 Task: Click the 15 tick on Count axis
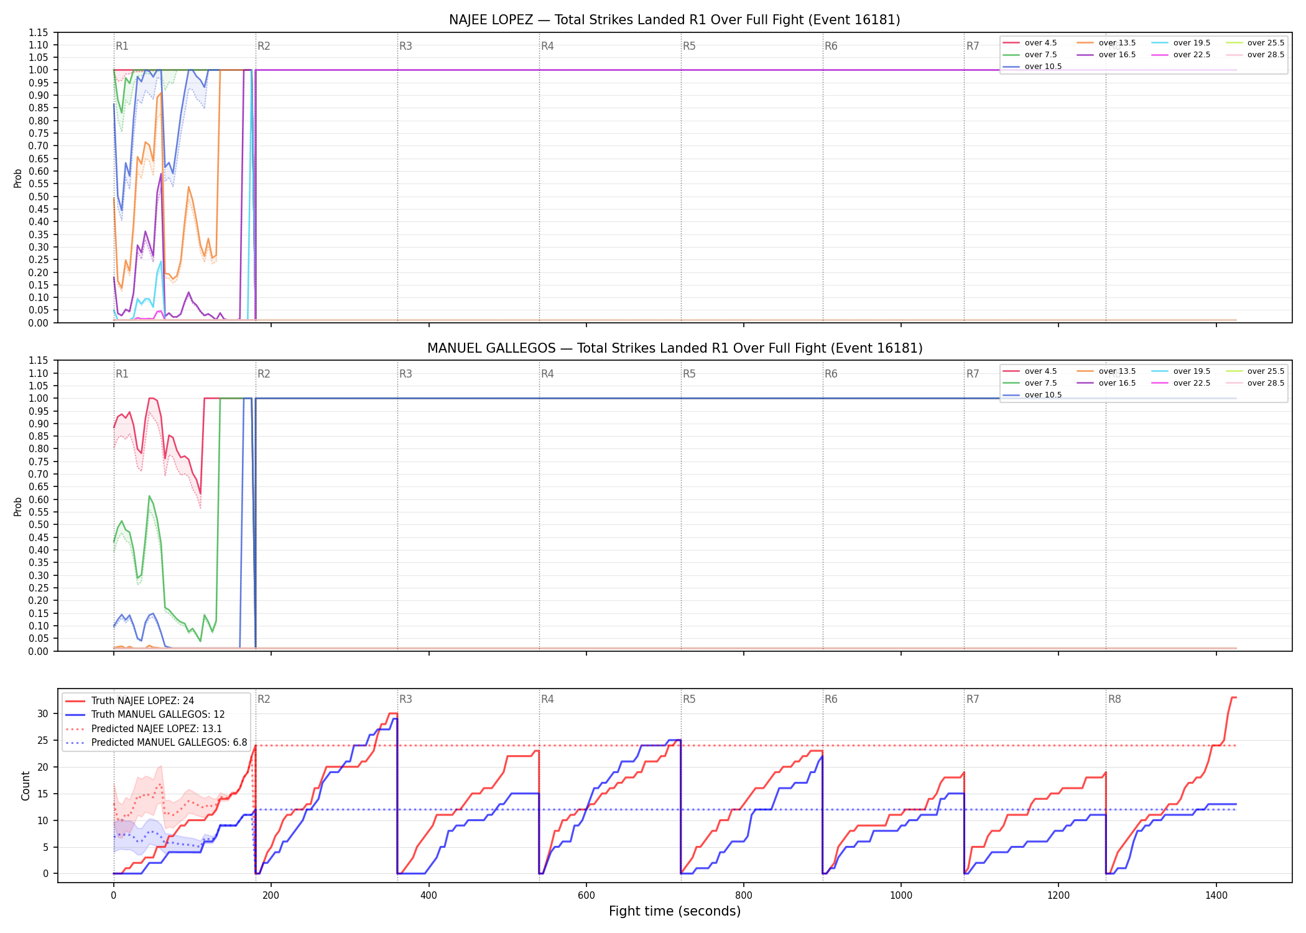click(x=43, y=794)
